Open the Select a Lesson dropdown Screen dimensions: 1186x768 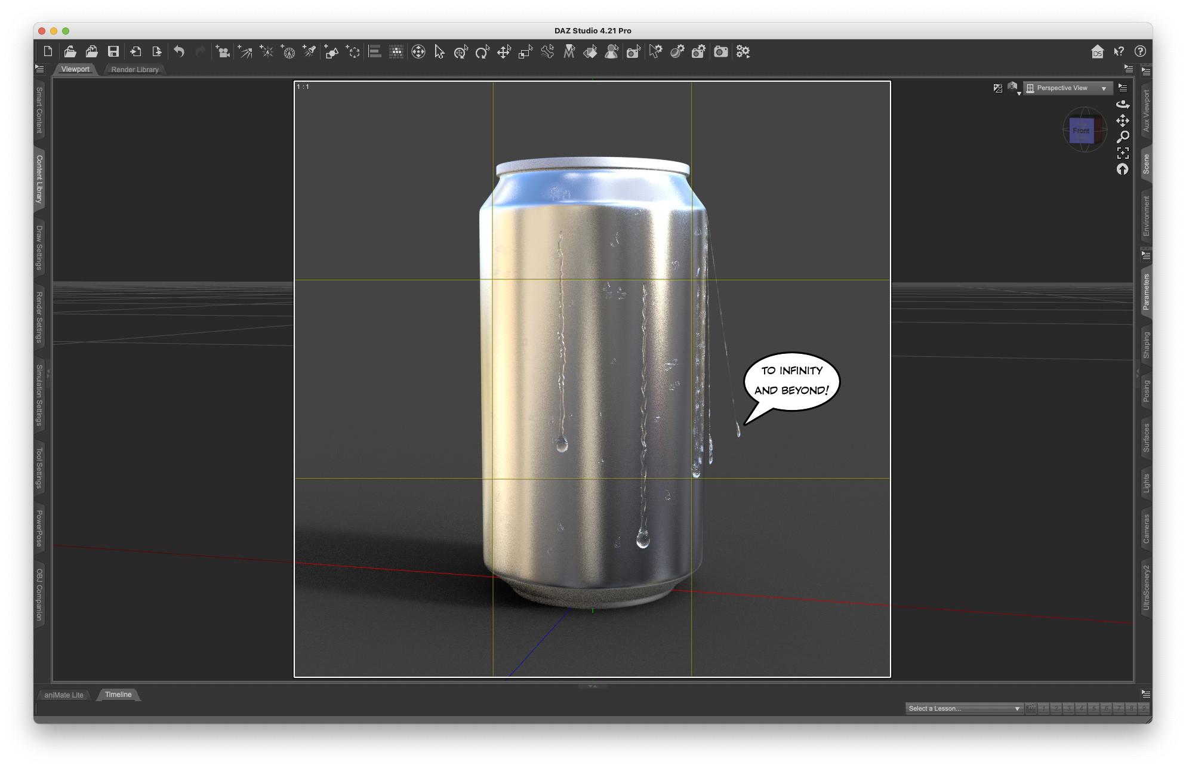(x=963, y=708)
